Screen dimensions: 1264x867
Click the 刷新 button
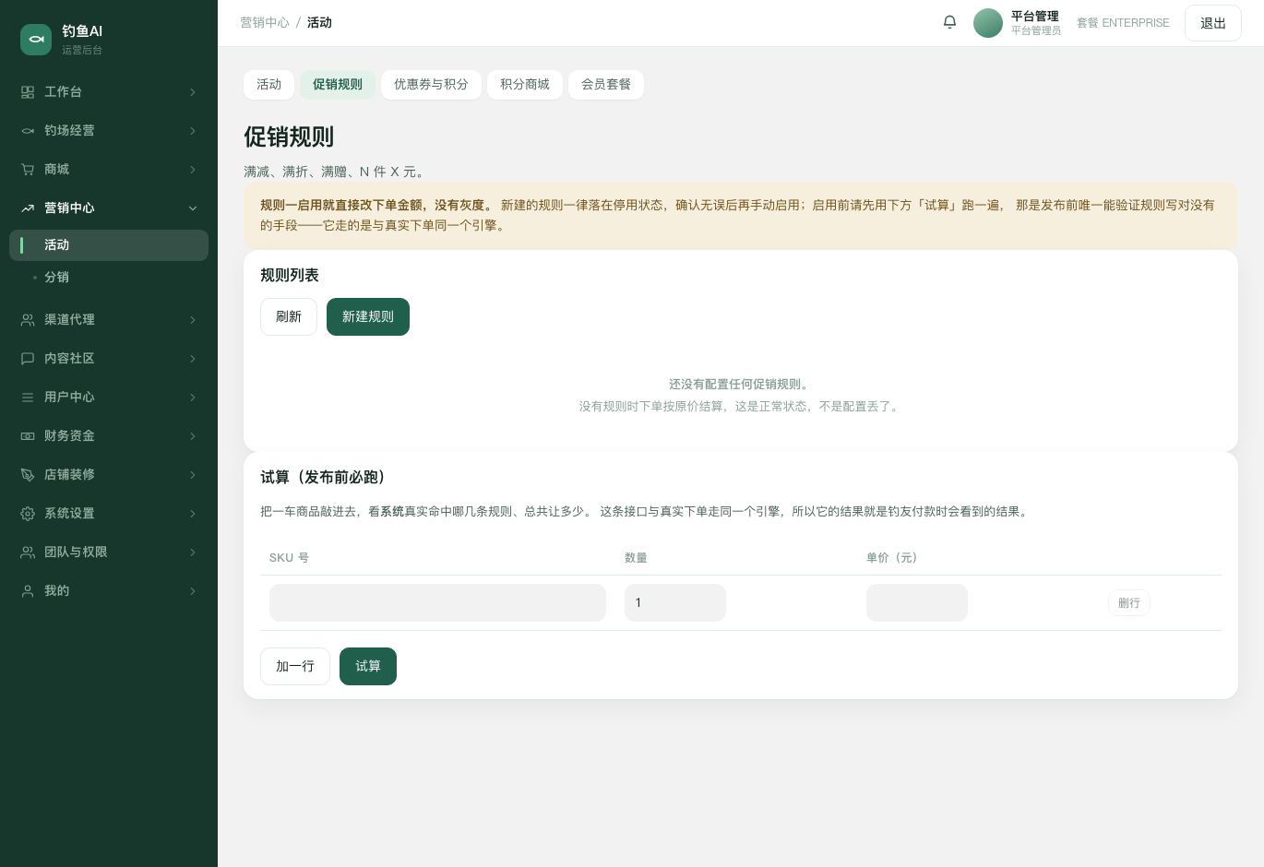pyautogui.click(x=289, y=317)
